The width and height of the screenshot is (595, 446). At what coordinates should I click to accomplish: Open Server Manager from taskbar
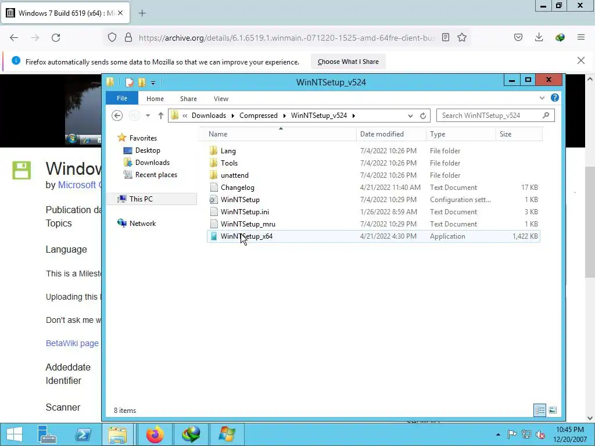click(47, 434)
